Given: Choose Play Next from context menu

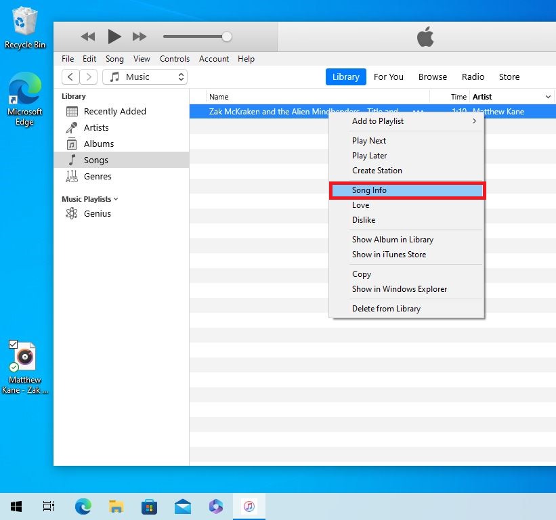Looking at the screenshot, I should click(x=407, y=141).
